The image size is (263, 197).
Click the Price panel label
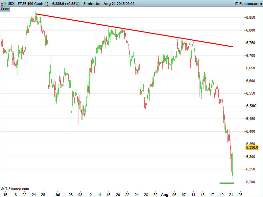(x=5, y=9)
